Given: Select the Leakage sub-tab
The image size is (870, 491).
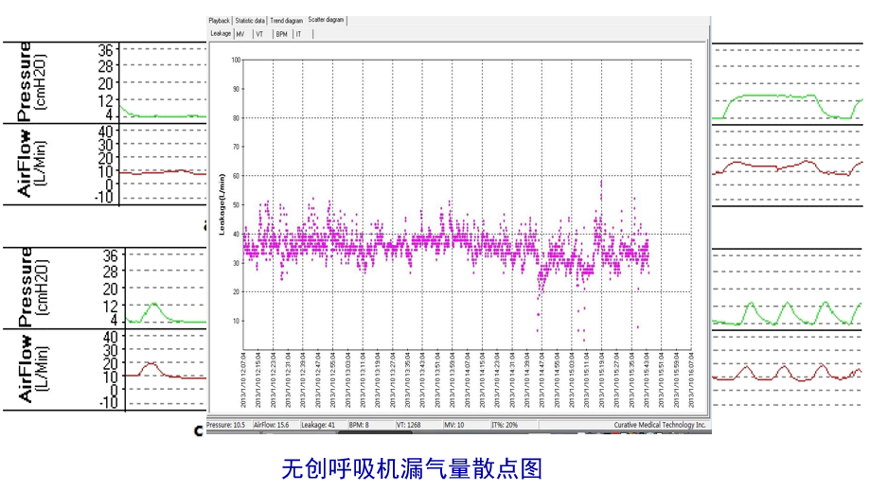Looking at the screenshot, I should coord(220,34).
